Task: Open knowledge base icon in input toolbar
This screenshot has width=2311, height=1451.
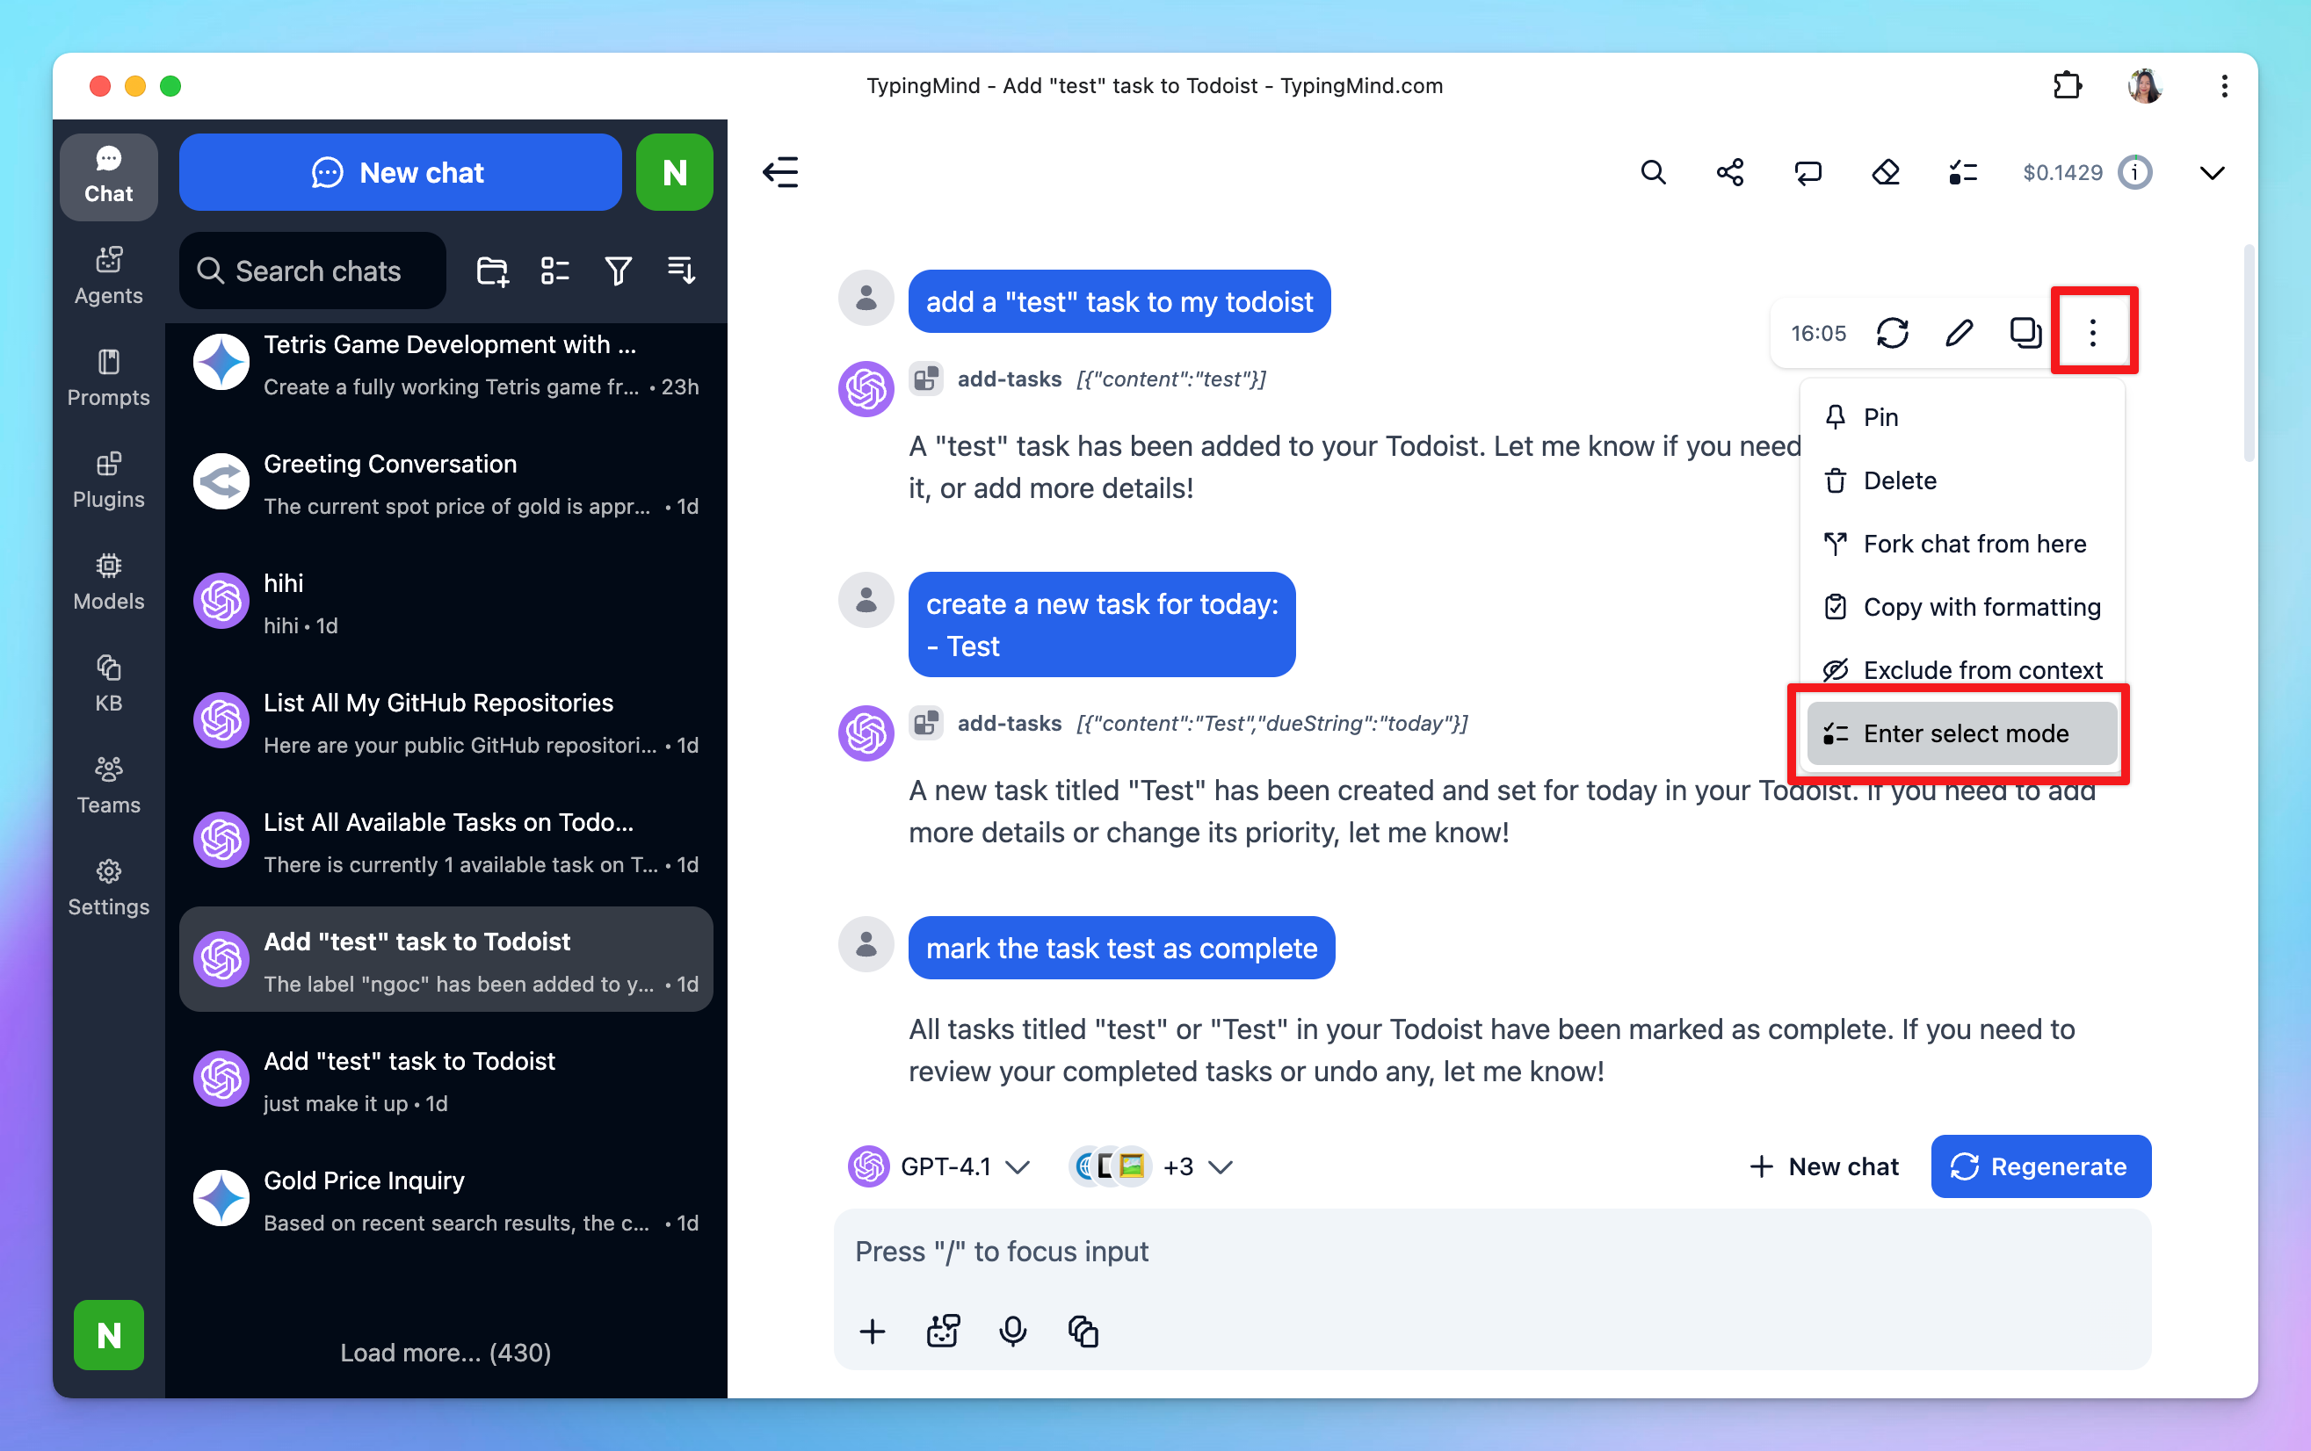Action: [x=1083, y=1332]
